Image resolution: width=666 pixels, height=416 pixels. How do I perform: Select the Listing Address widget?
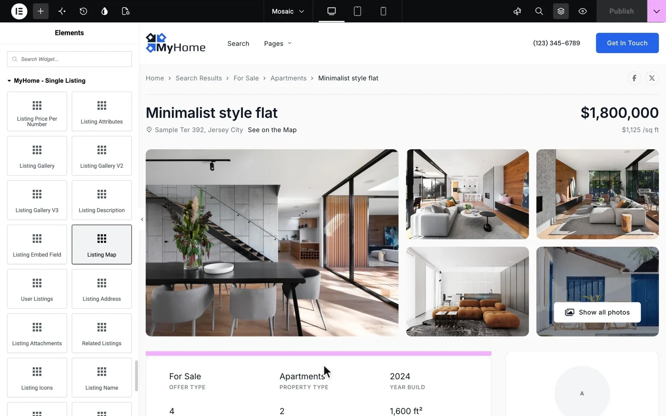(102, 289)
